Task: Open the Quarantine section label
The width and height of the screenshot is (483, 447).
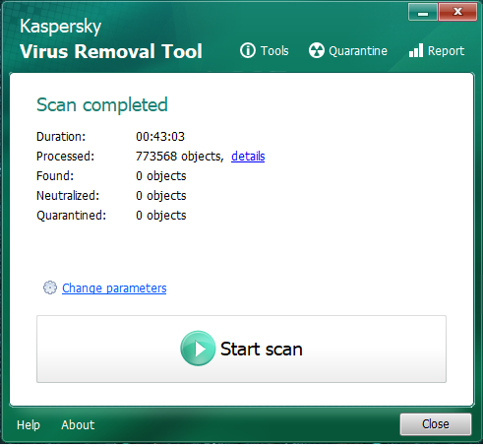Action: [358, 51]
